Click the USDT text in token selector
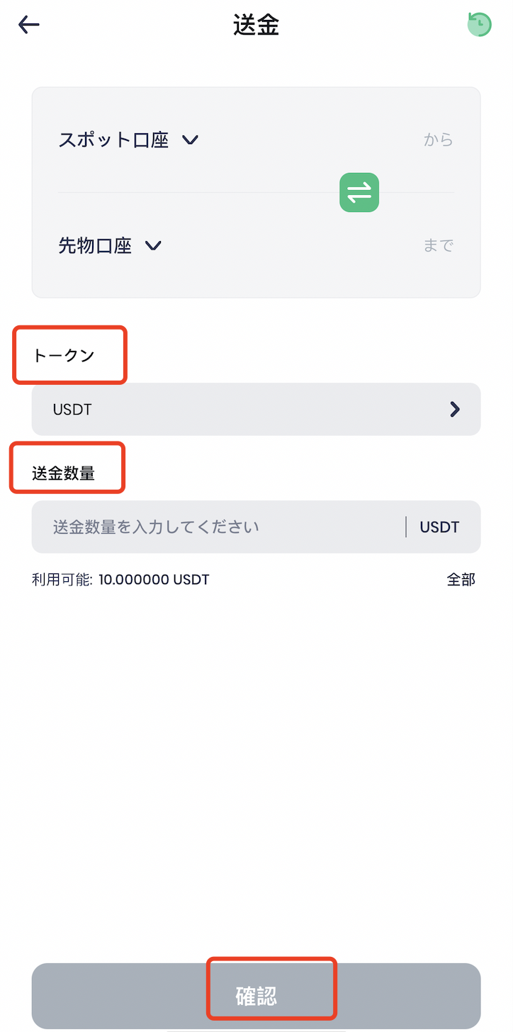Image resolution: width=513 pixels, height=1032 pixels. coord(72,410)
